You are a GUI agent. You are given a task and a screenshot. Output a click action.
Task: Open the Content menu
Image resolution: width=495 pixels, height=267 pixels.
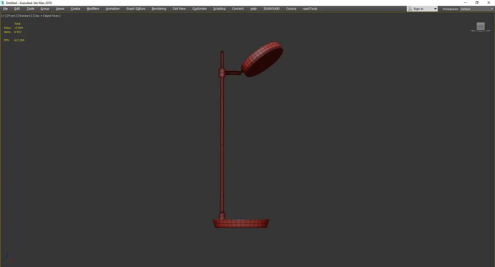238,9
